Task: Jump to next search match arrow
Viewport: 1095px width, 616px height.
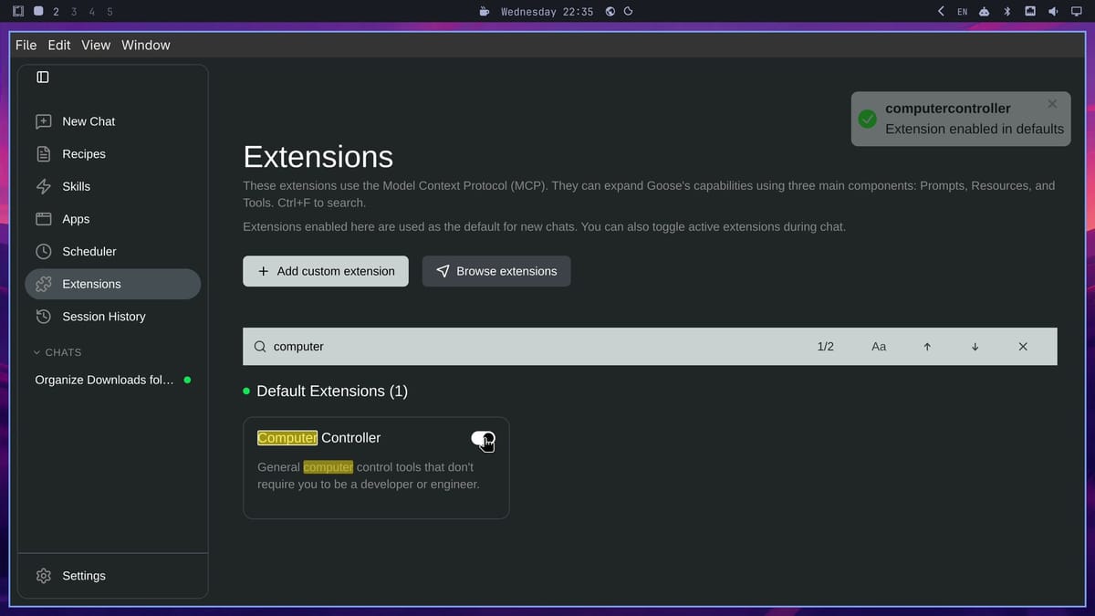Action: point(975,347)
